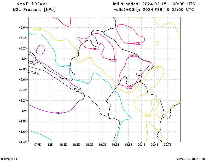Viewport: 209px width, 161px height.
Task: Click the 42.6N latitude label
Action: [23, 79]
